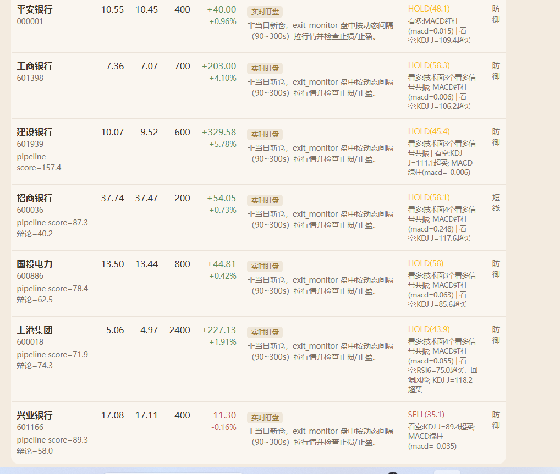Click -11.30 loss value
The image size is (560, 474).
[222, 416]
